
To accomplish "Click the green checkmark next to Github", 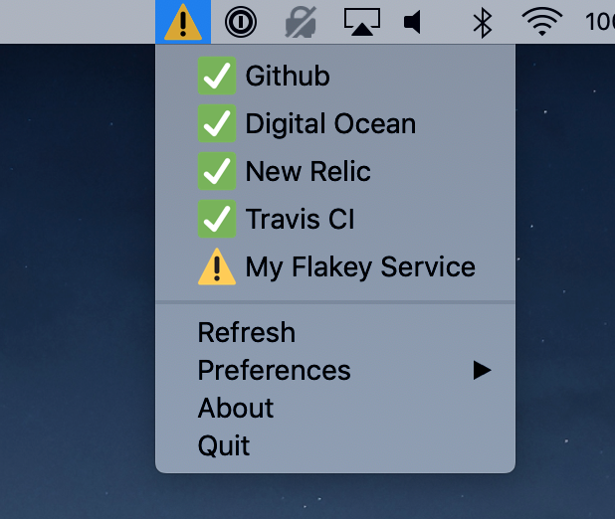I will tap(217, 76).
